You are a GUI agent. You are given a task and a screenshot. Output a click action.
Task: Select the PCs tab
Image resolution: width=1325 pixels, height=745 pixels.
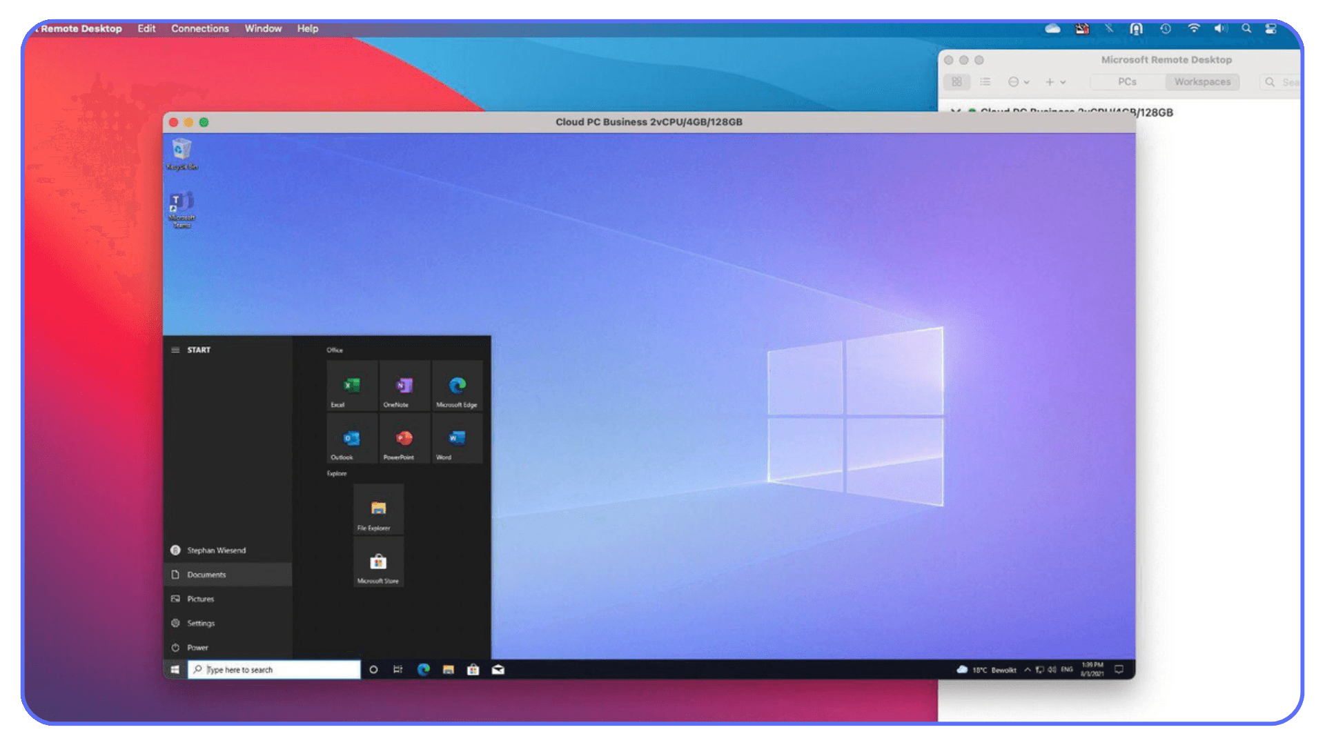pyautogui.click(x=1128, y=82)
